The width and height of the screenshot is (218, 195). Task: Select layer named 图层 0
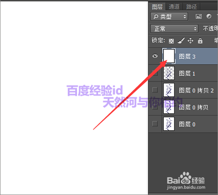(187, 124)
